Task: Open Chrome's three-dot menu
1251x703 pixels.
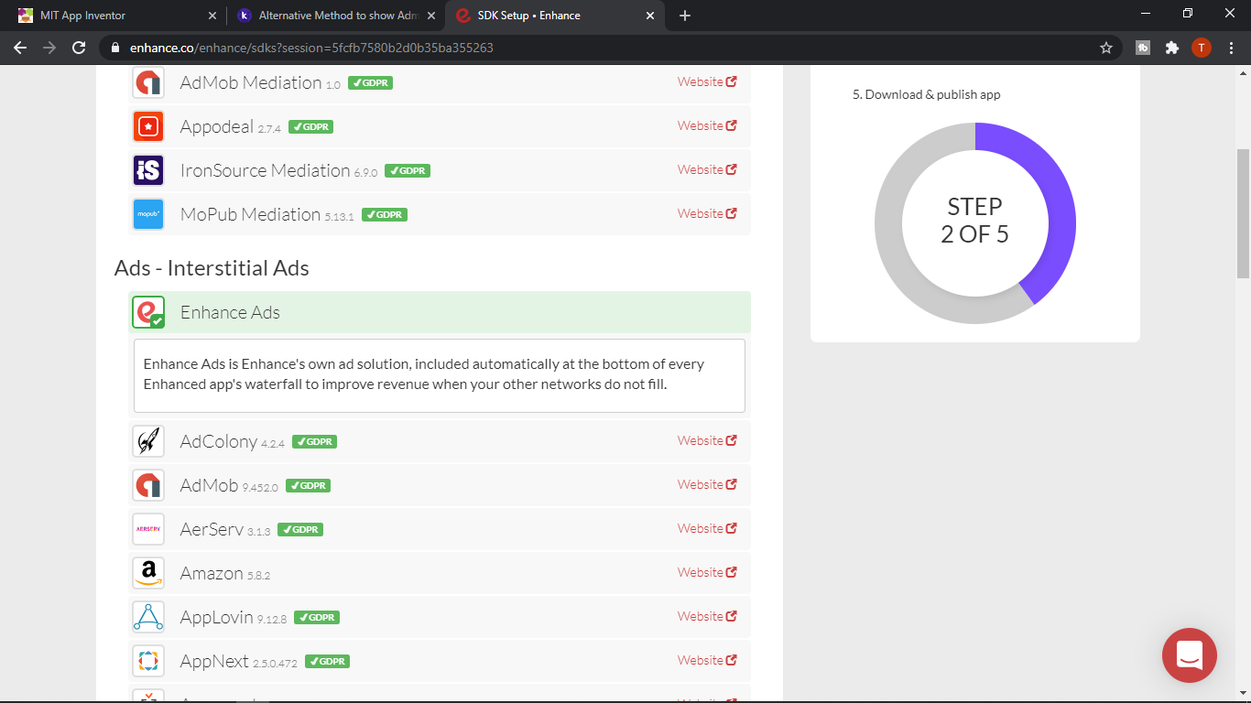Action: [x=1230, y=48]
